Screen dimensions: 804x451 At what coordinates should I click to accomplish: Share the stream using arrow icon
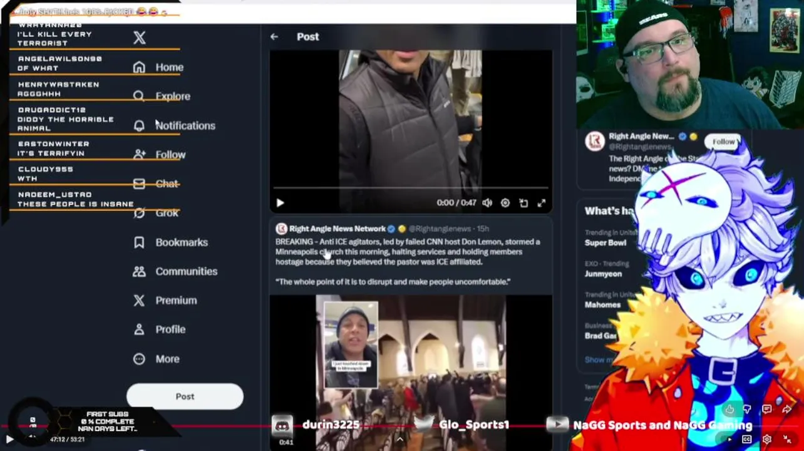tap(787, 410)
